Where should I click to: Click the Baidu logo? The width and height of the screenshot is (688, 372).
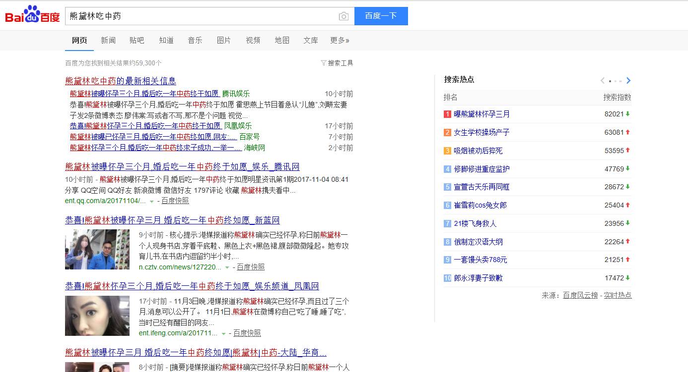tap(32, 15)
